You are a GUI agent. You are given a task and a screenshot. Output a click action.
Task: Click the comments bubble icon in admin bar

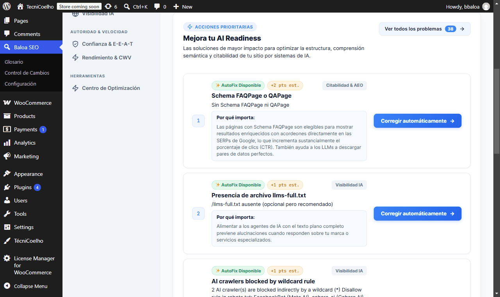click(157, 6)
